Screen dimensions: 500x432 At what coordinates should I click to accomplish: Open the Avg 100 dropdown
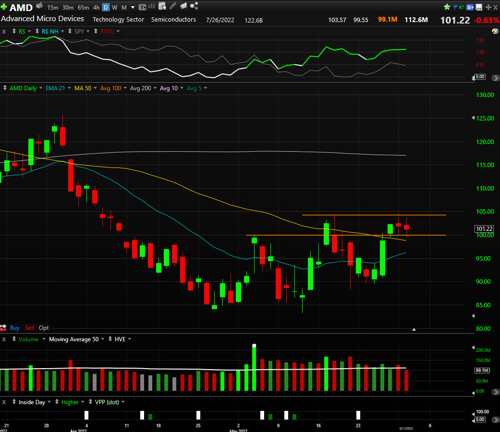(125, 88)
